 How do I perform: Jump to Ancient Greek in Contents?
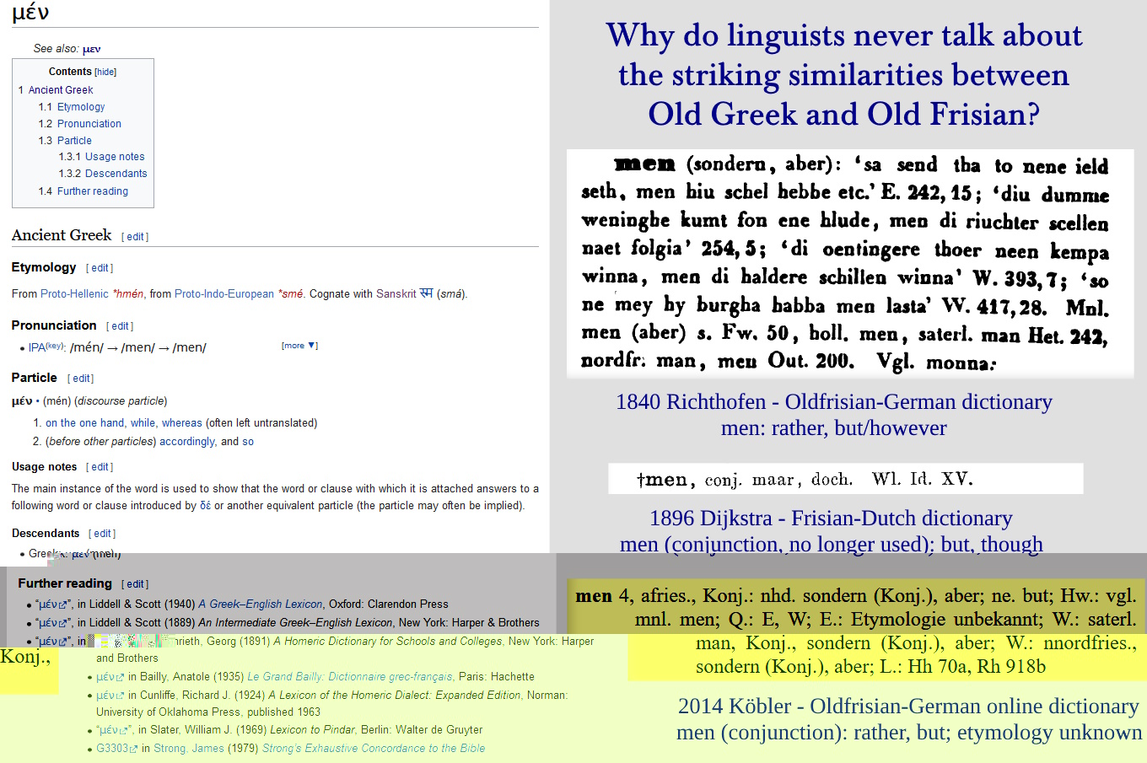coord(61,90)
